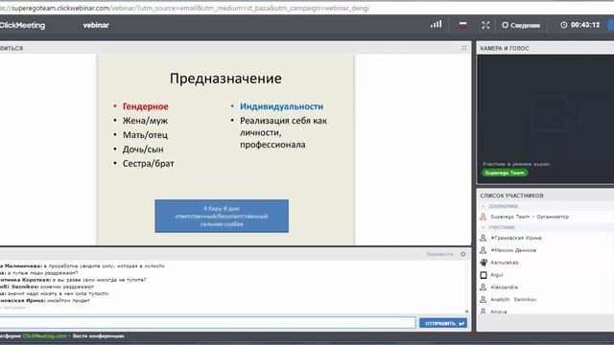
Task: Check the connection signal strength icon
Action: tap(437, 24)
